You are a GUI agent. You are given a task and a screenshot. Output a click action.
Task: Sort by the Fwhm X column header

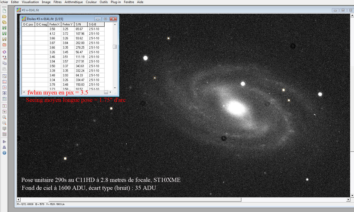coord(55,24)
